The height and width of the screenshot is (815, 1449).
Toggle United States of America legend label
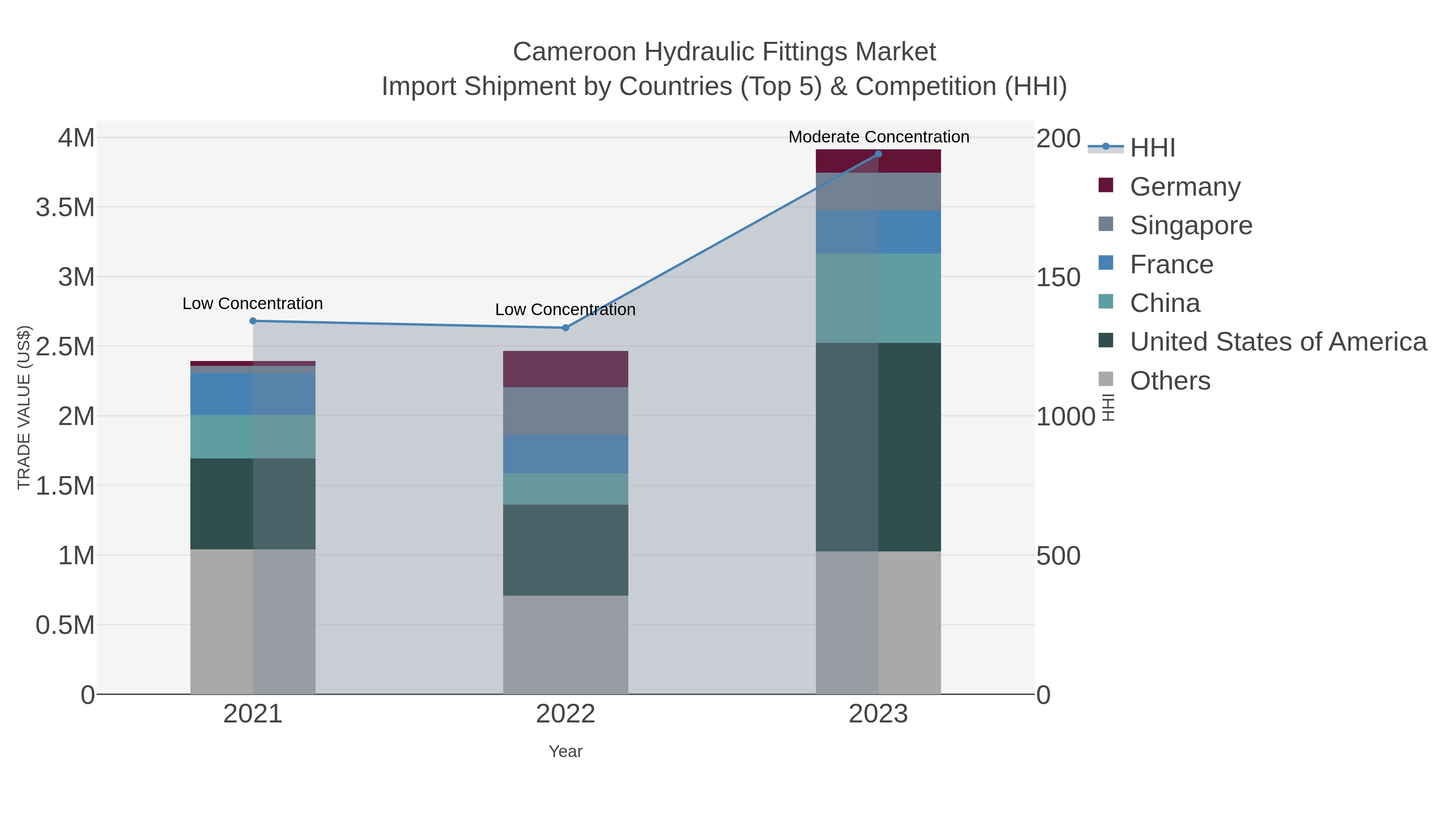(1279, 342)
